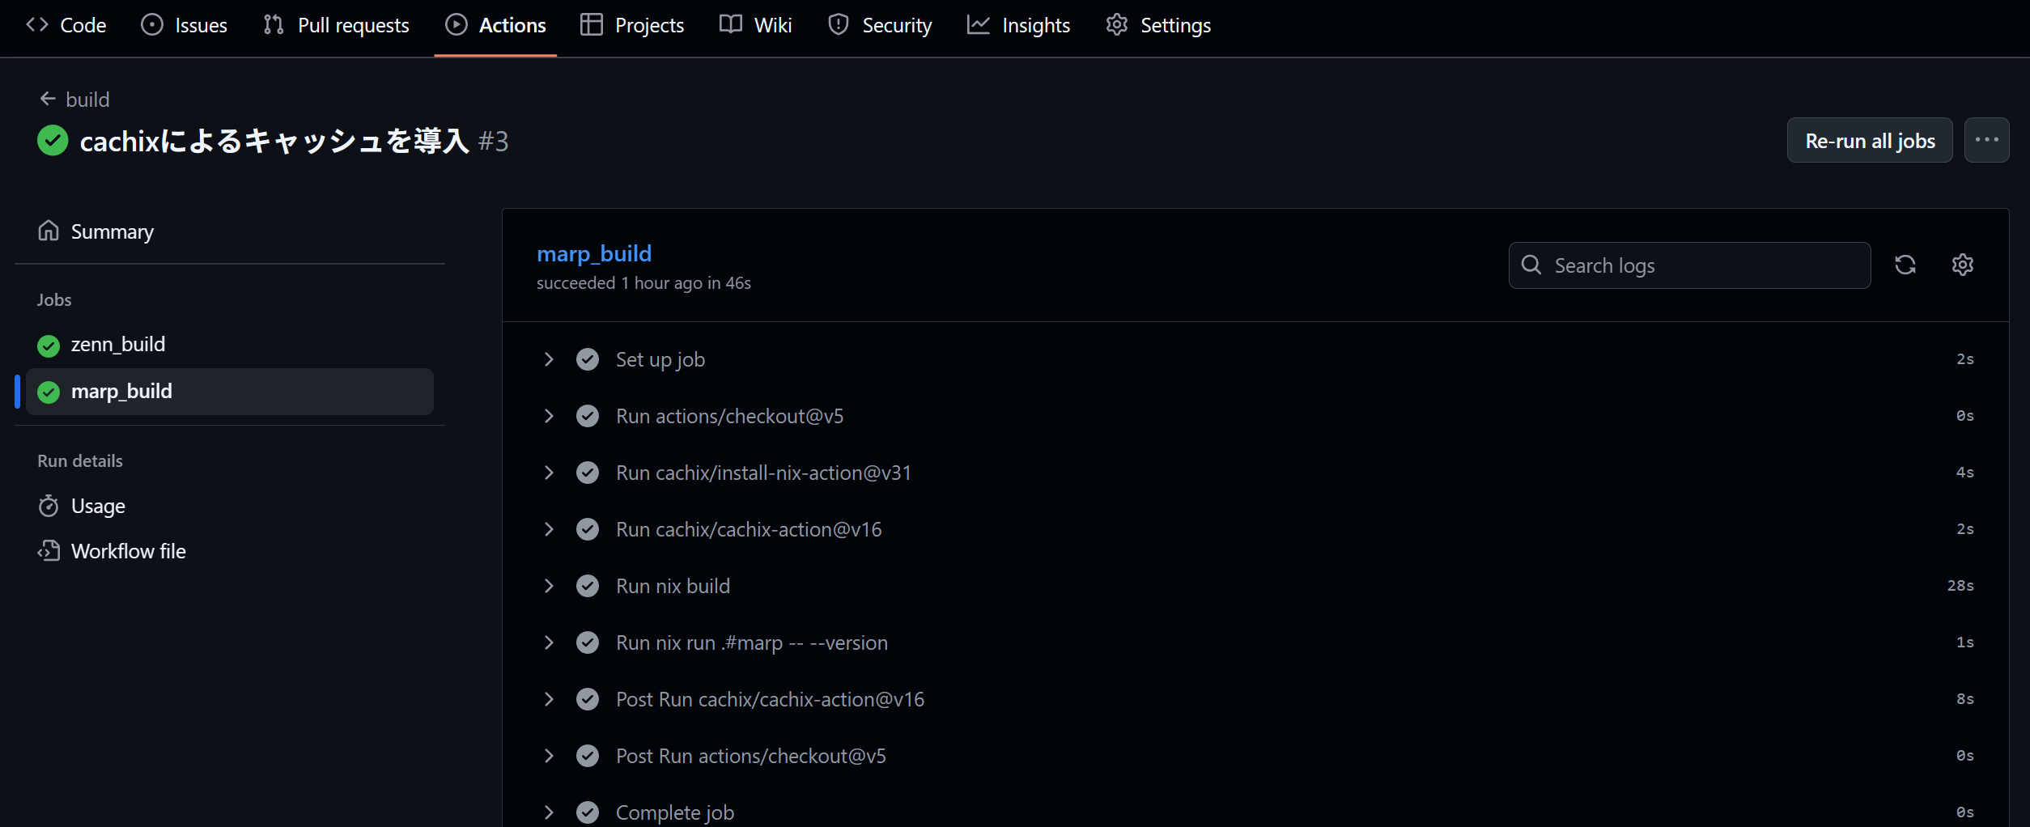
Task: Click the Insights graph icon
Action: tap(979, 24)
